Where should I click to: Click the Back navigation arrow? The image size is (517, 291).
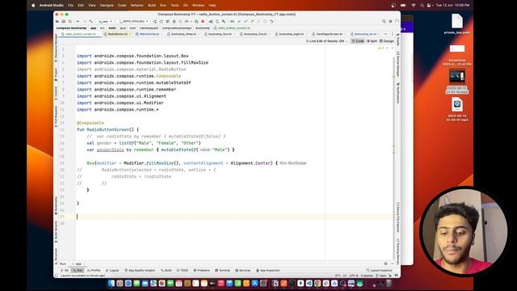pos(78,22)
